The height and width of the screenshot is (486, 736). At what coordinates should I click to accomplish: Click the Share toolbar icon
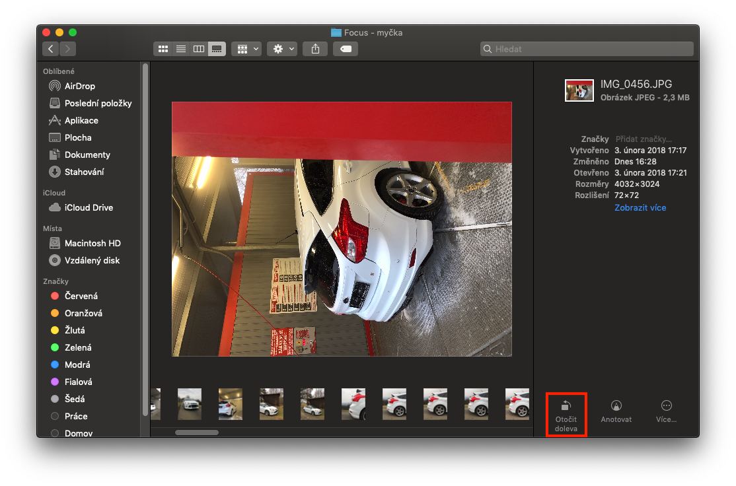click(315, 49)
